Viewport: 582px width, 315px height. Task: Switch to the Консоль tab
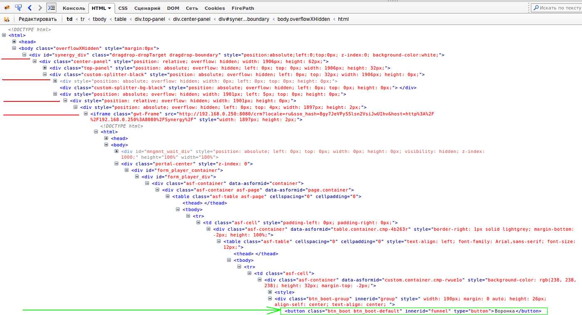coord(74,8)
